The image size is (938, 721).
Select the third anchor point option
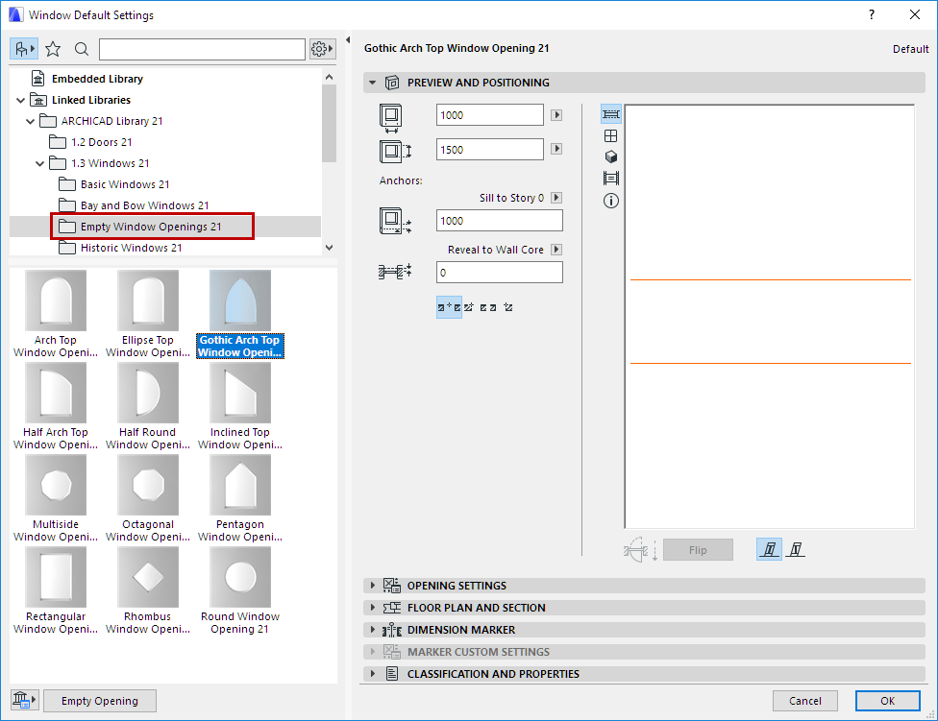[x=488, y=307]
